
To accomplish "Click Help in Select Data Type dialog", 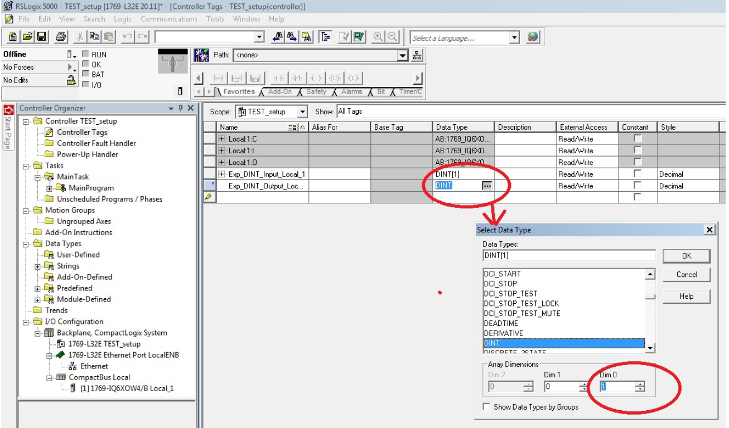I will 686,296.
